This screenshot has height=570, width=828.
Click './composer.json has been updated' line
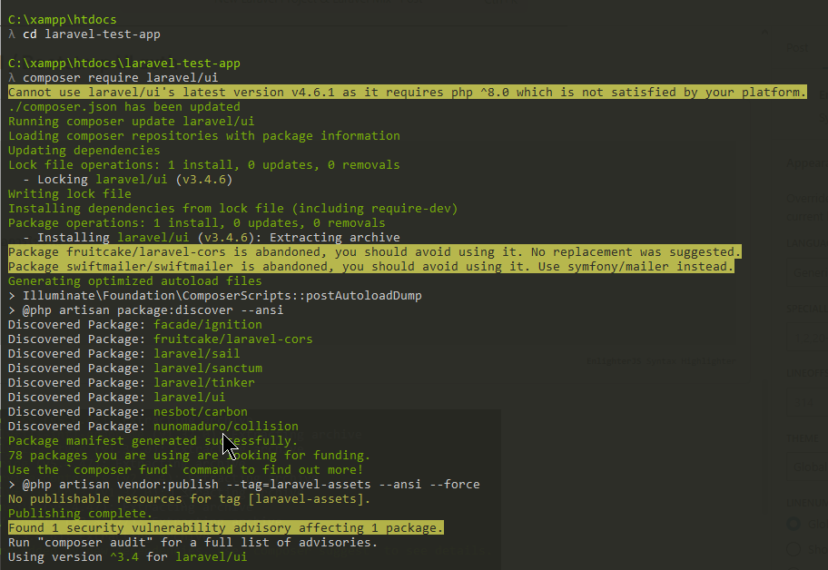point(124,107)
